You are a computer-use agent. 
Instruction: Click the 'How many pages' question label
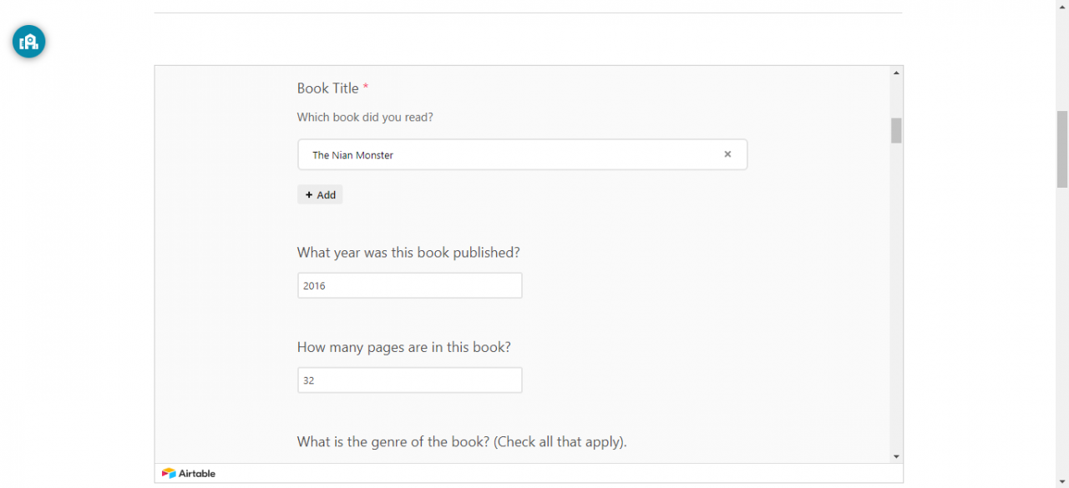404,347
